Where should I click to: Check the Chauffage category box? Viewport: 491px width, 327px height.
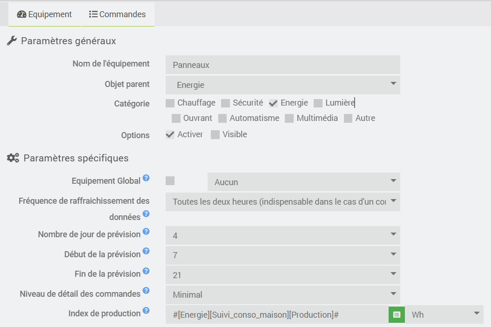170,103
